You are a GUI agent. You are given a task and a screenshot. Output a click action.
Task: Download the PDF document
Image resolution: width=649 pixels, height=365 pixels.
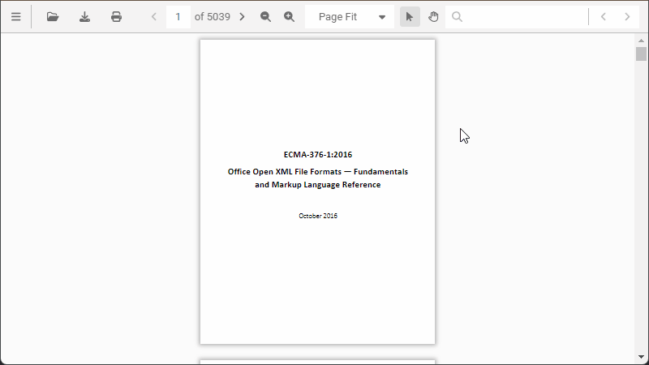84,17
